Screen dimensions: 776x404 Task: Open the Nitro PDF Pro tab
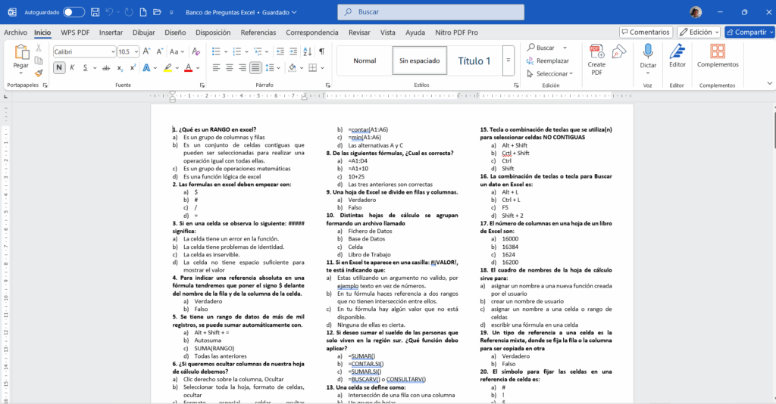tap(456, 33)
